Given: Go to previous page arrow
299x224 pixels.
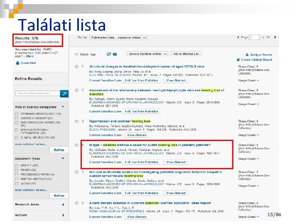Looking at the screenshot, I should click(x=238, y=37).
